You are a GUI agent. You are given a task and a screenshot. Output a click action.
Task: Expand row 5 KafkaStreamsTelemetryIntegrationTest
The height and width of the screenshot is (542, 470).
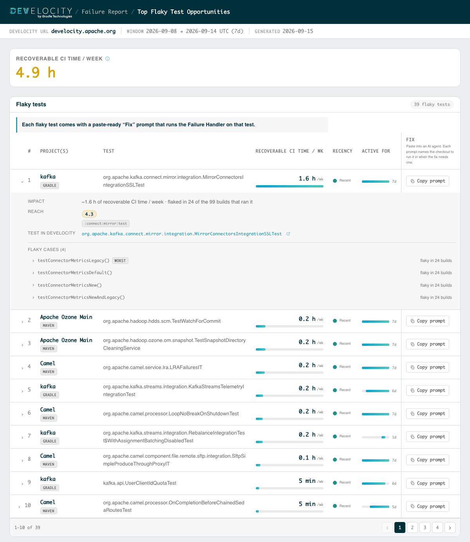(22, 391)
